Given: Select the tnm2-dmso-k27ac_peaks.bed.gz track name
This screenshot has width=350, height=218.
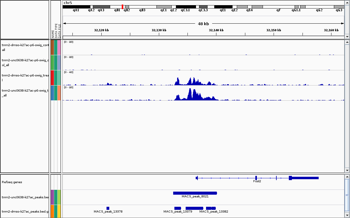Looking at the screenshot, I should click(25, 211).
